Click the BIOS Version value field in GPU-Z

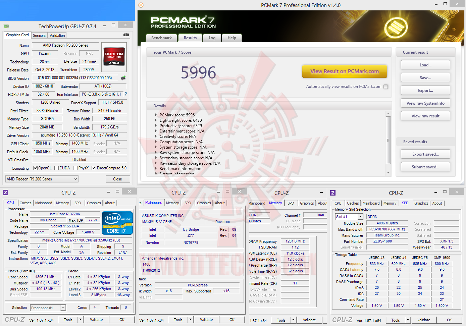click(x=75, y=78)
